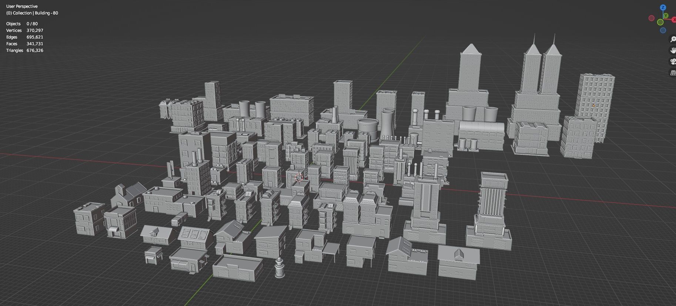Viewport: 676px width, 306px height.
Task: Click the 3D cursor in the viewport center
Action: 299,177
